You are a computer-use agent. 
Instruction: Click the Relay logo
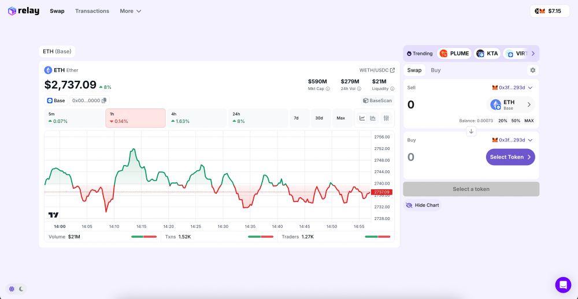24,11
